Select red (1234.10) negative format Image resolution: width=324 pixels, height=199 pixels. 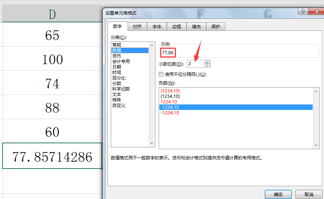click(x=236, y=91)
